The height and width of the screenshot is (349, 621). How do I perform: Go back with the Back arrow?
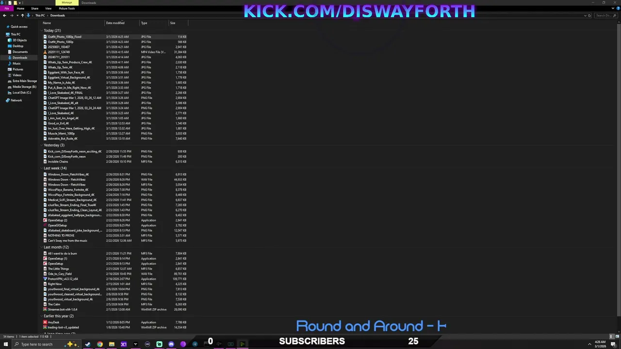pyautogui.click(x=4, y=16)
